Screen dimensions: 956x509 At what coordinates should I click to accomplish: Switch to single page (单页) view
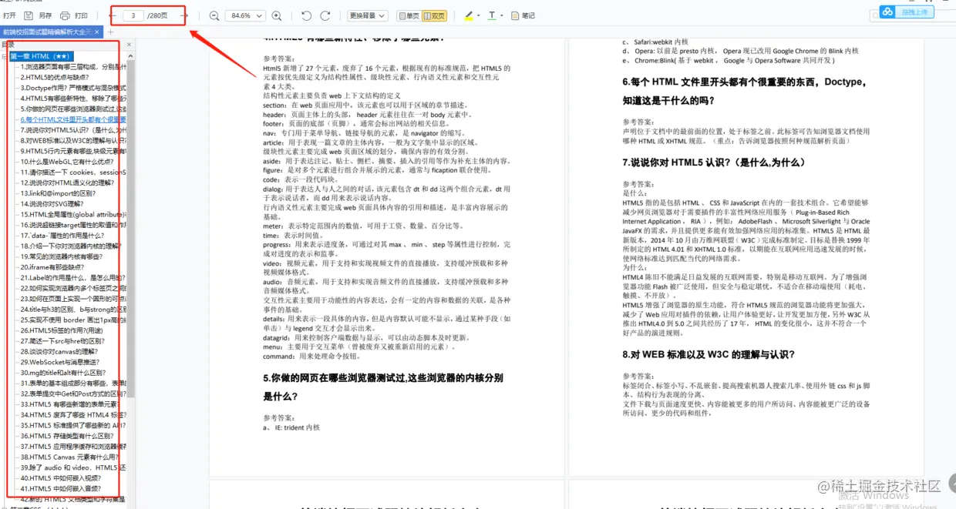coord(409,15)
